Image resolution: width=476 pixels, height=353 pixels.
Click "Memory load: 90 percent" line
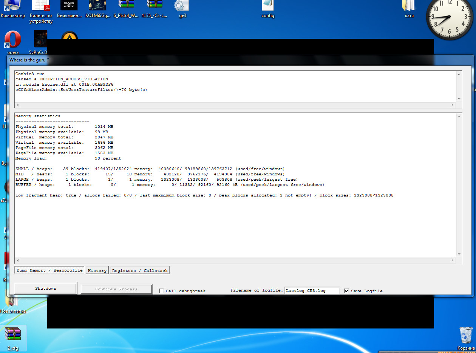pyautogui.click(x=68, y=158)
